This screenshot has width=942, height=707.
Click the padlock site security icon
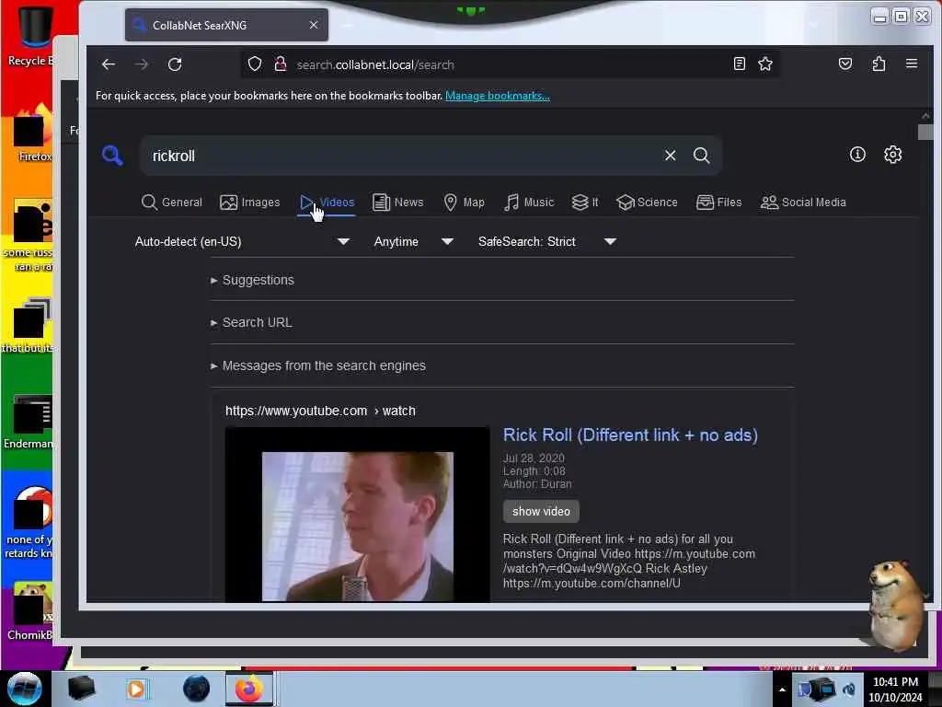click(280, 64)
